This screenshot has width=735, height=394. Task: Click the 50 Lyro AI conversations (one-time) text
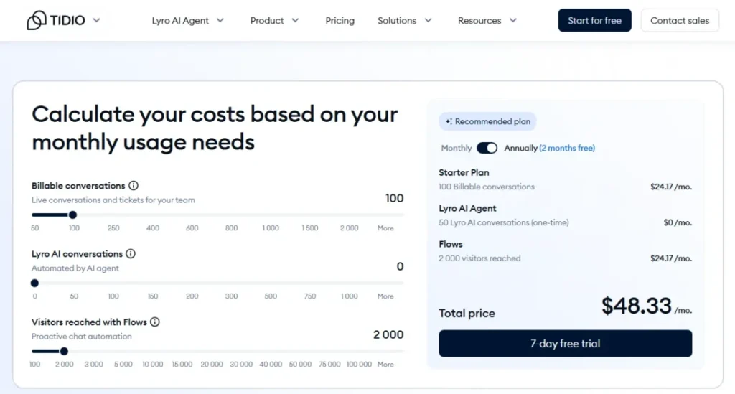503,222
